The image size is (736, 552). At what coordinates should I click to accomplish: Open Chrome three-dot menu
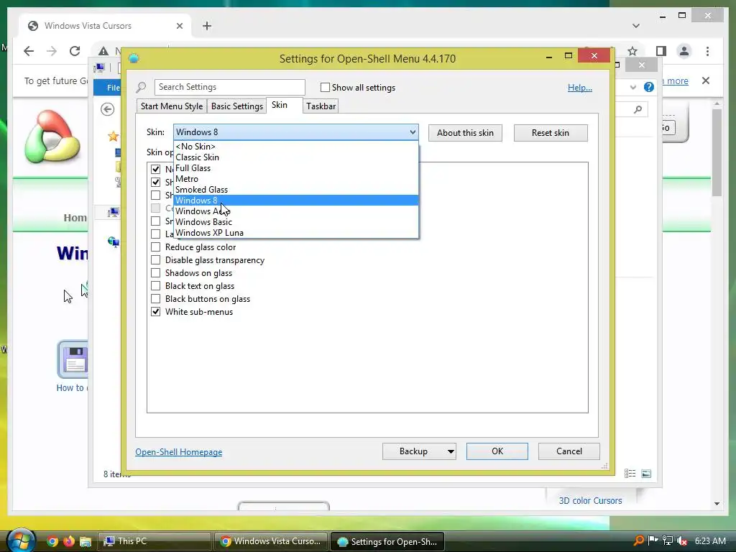point(707,51)
